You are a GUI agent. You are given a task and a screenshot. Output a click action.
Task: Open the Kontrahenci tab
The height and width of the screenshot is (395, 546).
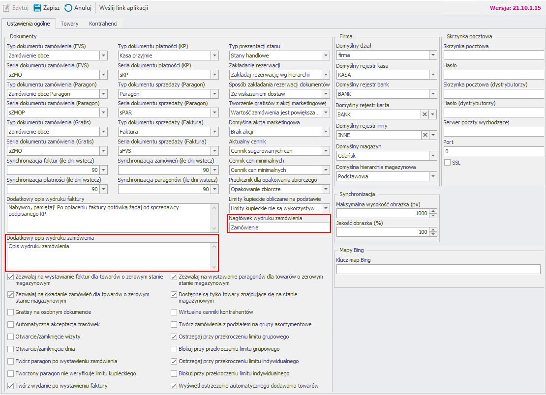103,24
